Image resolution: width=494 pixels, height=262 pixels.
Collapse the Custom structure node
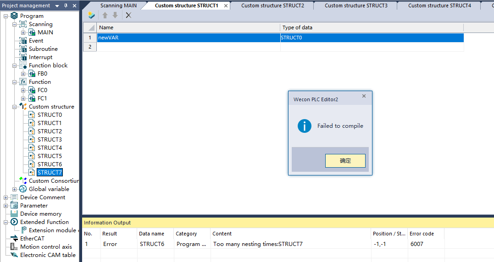15,107
